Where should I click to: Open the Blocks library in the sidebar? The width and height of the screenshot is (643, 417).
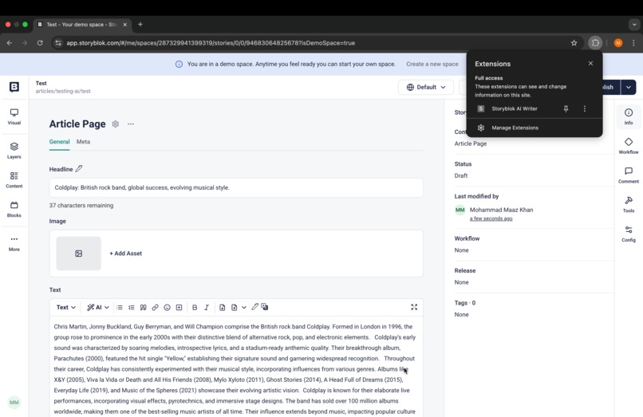(x=14, y=209)
